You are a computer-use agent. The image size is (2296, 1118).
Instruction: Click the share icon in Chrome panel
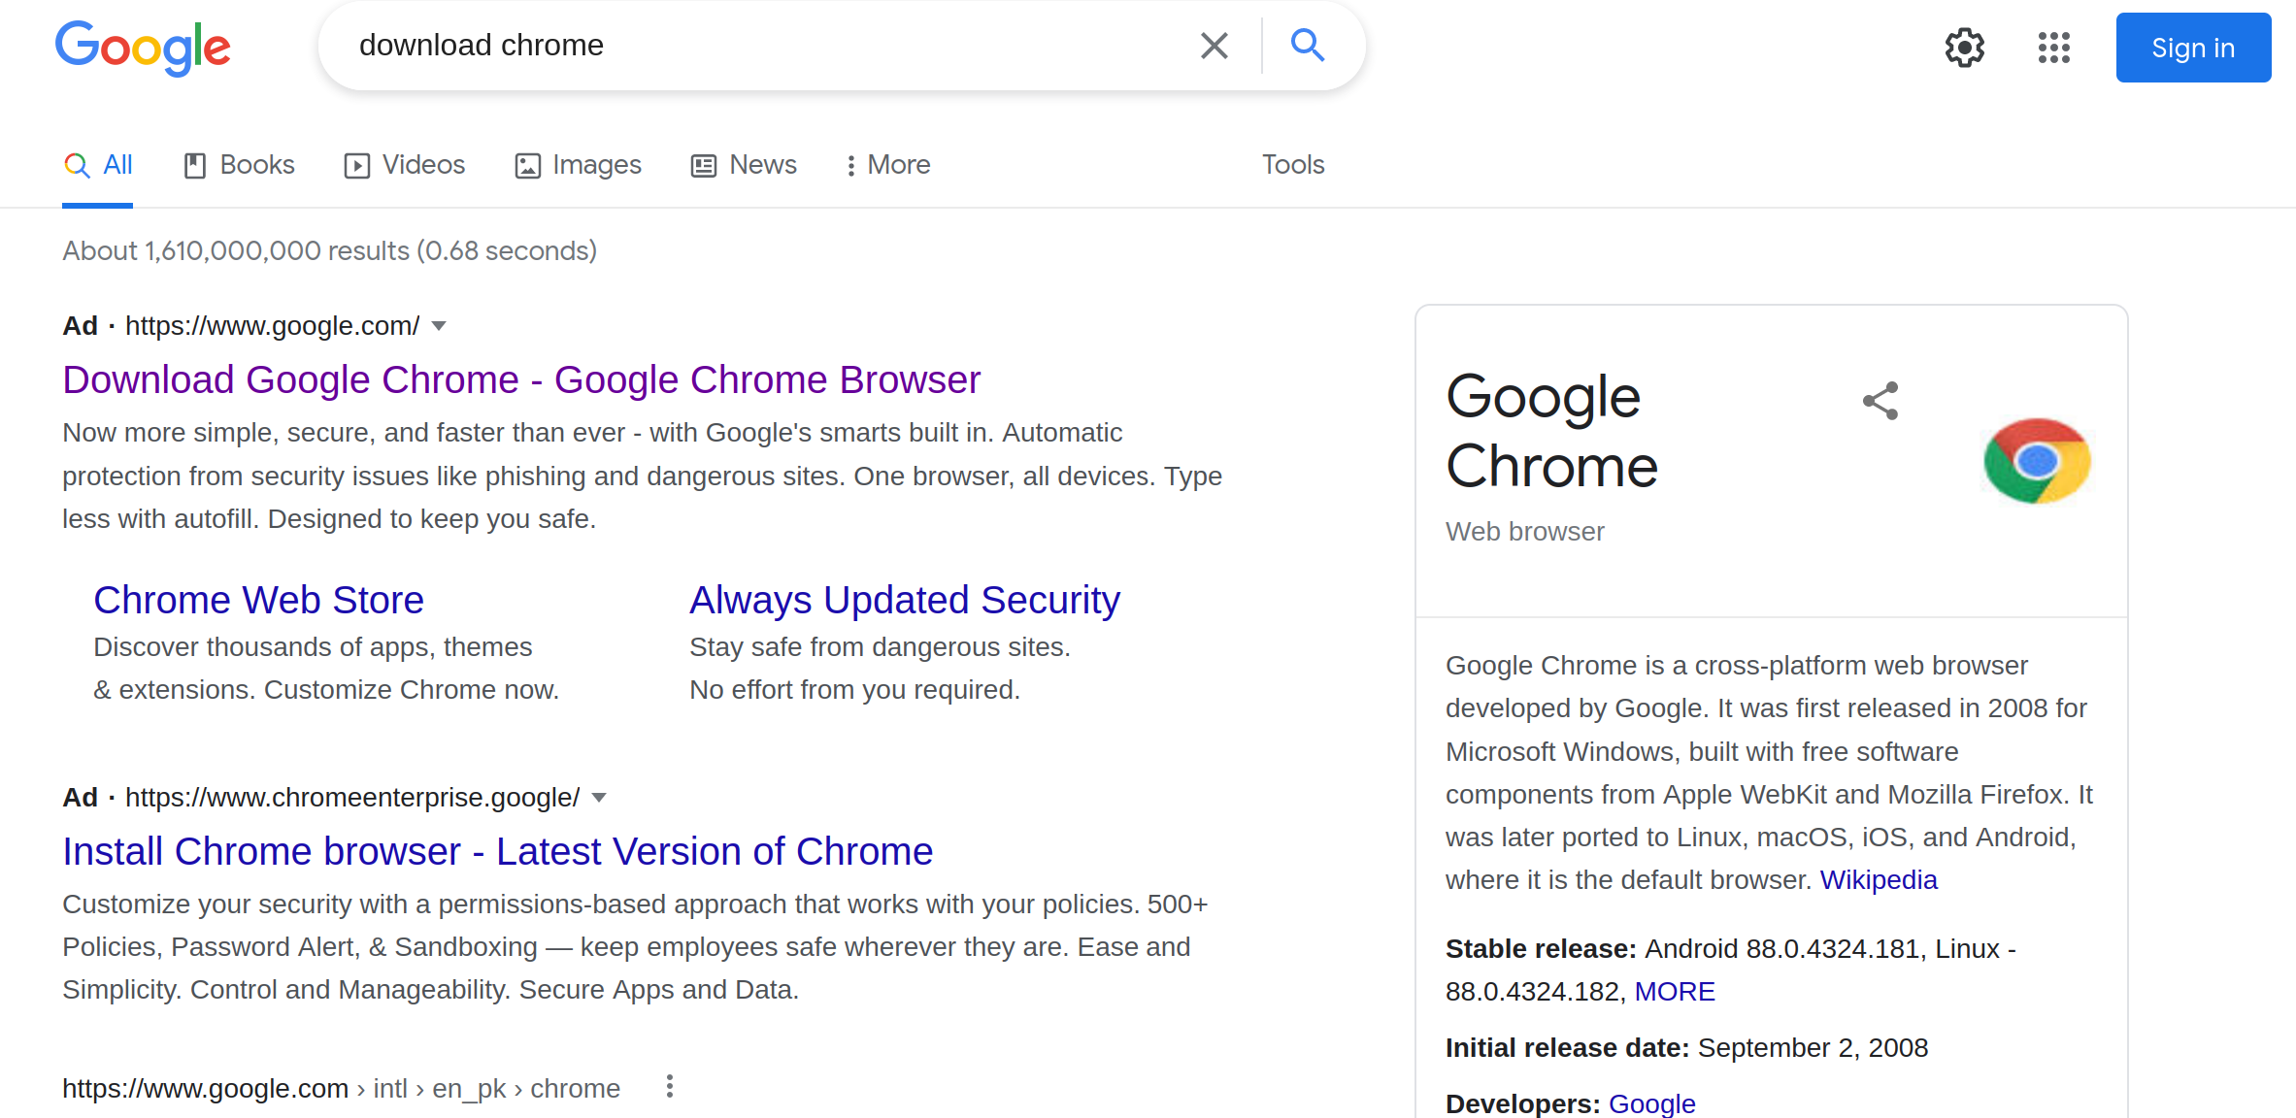click(x=1880, y=401)
